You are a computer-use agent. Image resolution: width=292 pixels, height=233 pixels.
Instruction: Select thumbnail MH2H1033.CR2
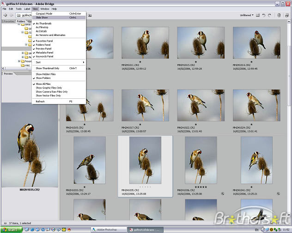[x=90, y=160]
